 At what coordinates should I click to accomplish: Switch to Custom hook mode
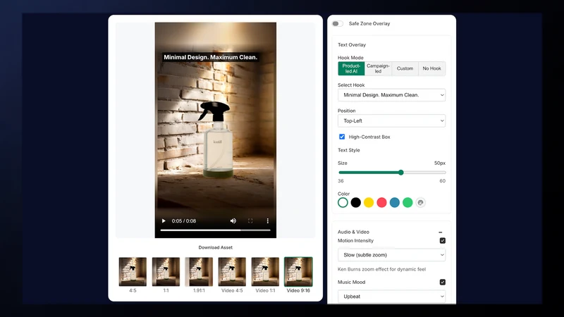click(405, 68)
